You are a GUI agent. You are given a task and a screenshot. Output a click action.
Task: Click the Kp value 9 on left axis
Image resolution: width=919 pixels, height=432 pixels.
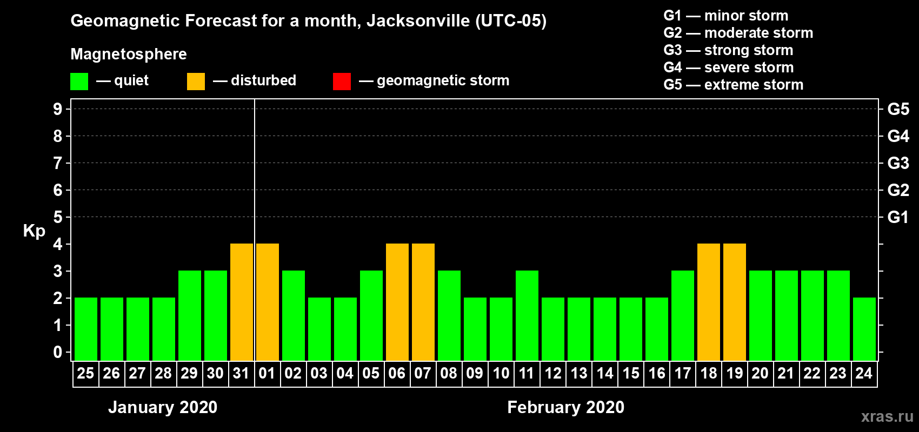(58, 109)
